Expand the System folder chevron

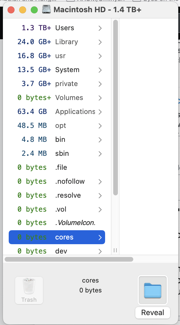tap(100, 70)
